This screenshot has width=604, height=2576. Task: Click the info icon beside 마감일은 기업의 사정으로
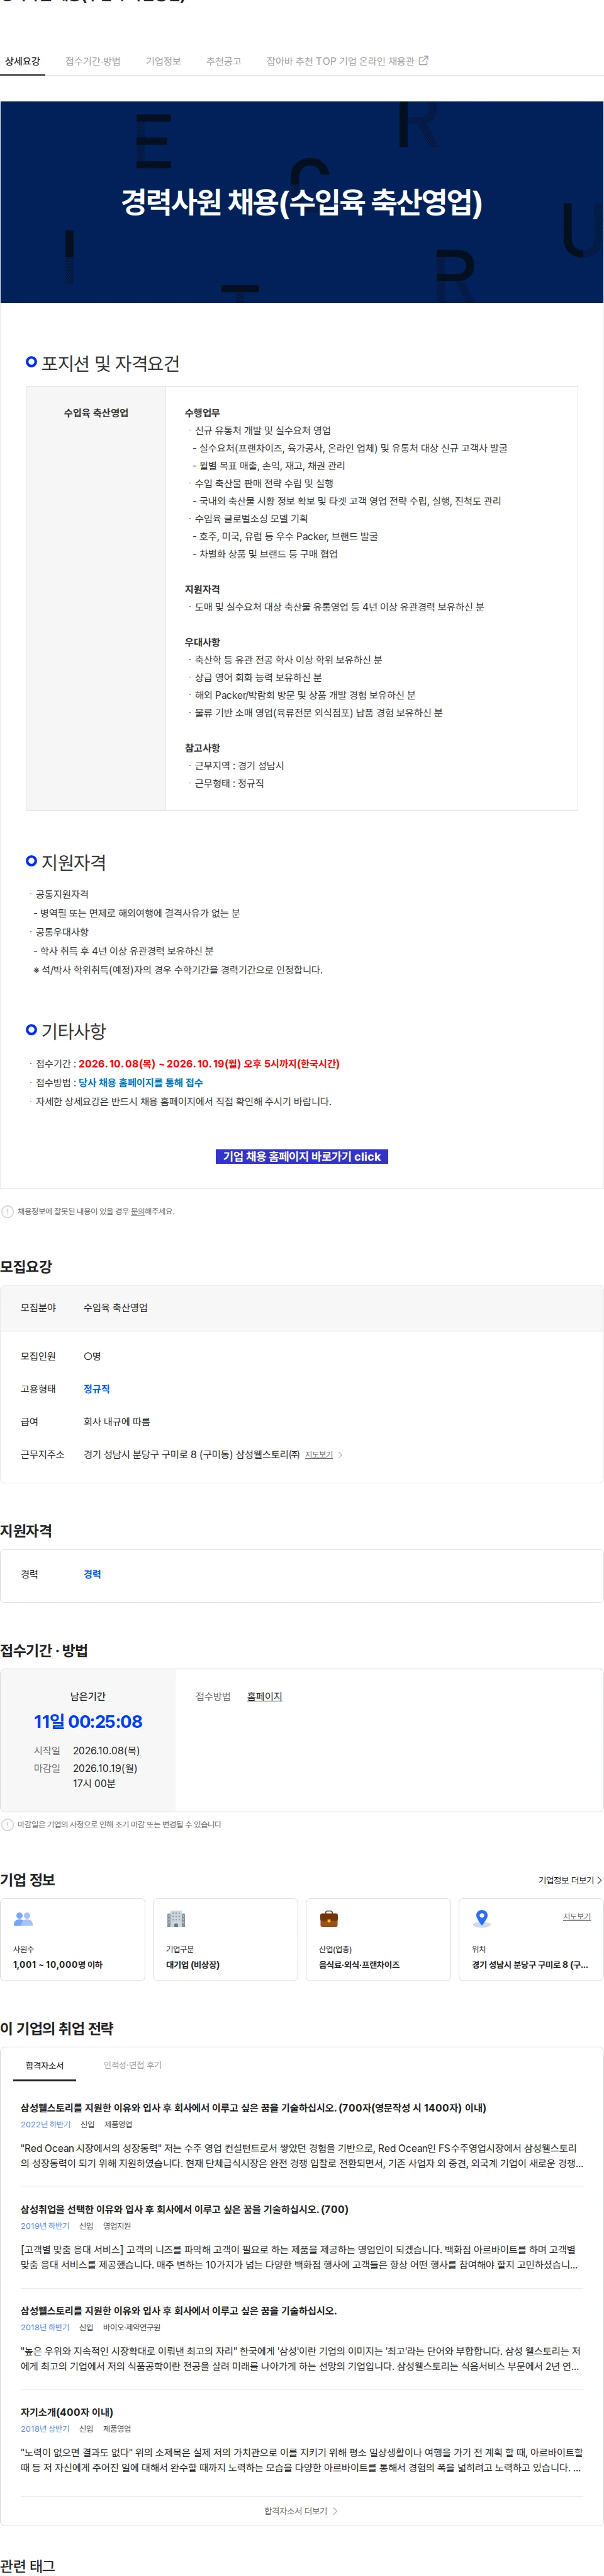click(7, 1824)
